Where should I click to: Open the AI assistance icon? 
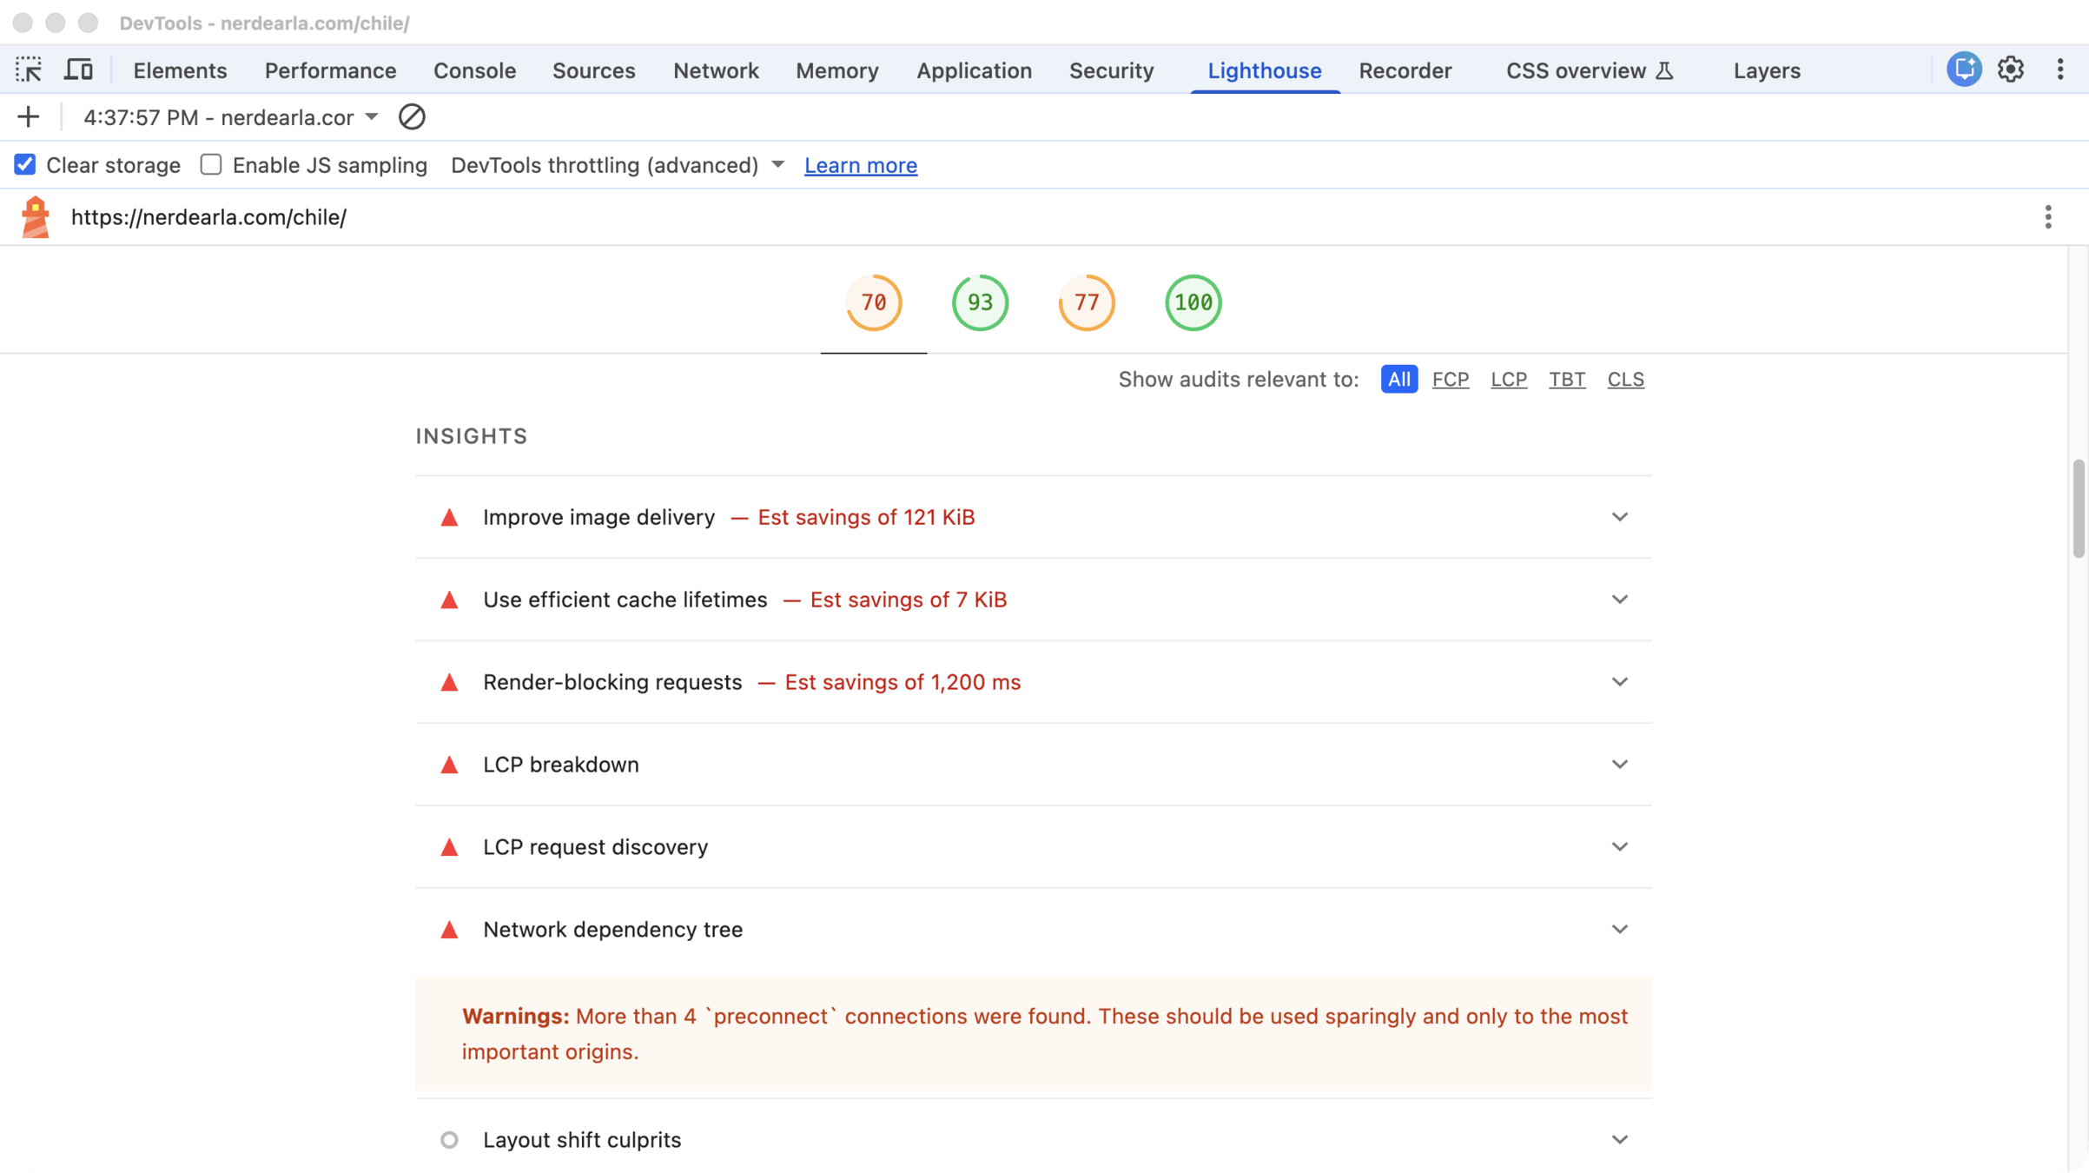1963,70
